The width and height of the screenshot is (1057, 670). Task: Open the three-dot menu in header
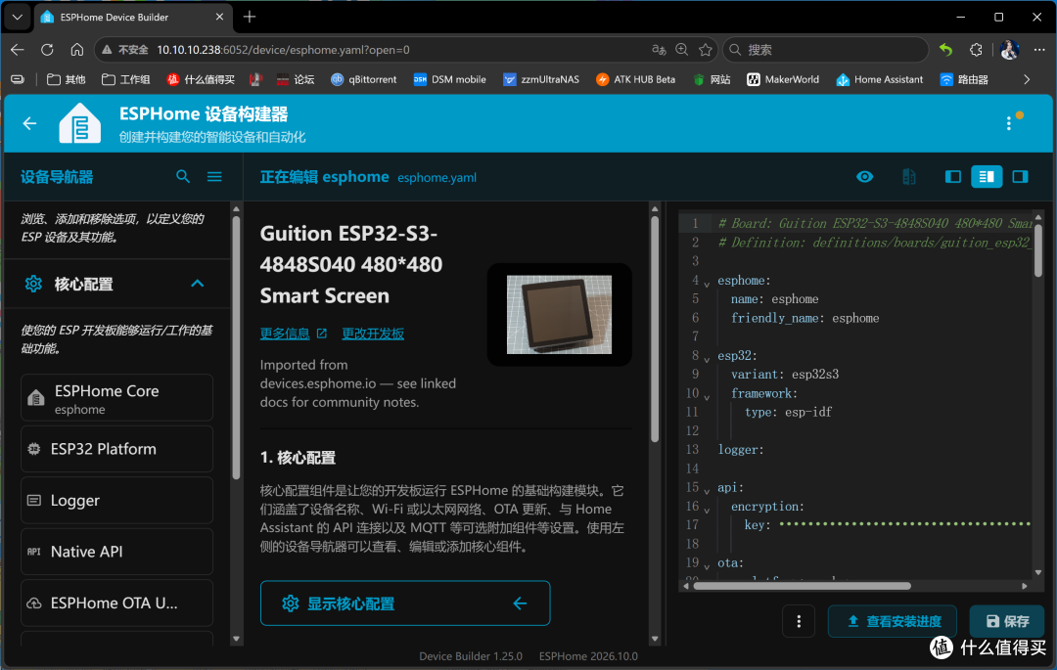(x=1008, y=123)
